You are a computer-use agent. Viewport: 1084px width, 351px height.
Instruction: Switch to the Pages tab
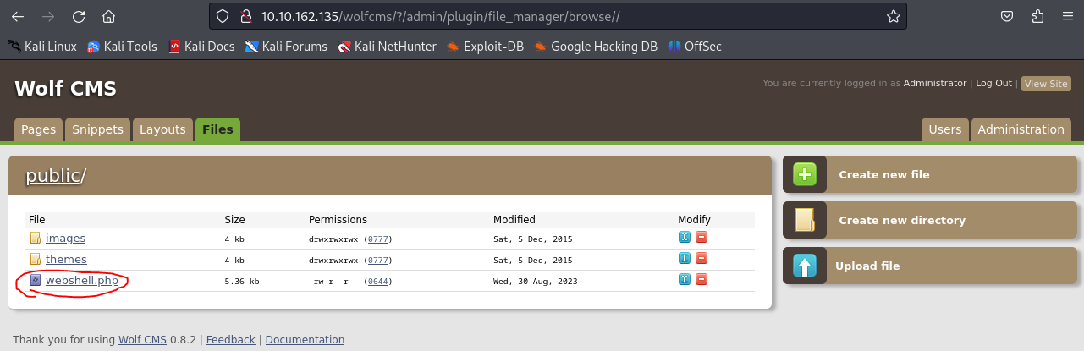tap(38, 129)
